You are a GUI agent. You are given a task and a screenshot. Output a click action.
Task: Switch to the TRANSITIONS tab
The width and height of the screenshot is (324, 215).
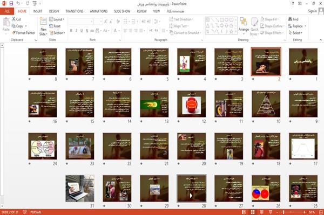click(x=75, y=11)
